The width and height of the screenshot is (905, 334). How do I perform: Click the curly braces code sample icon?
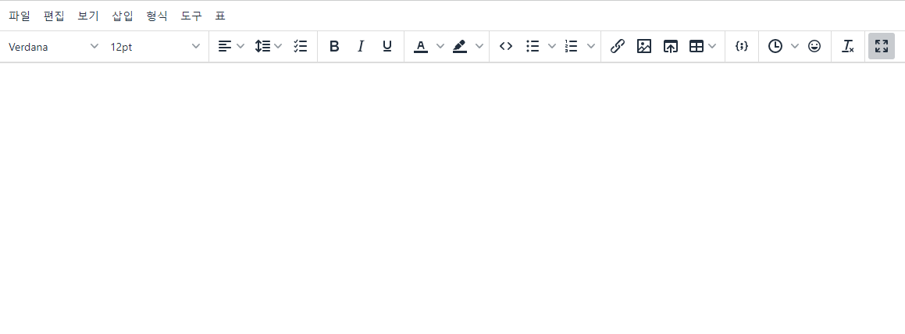click(x=742, y=47)
